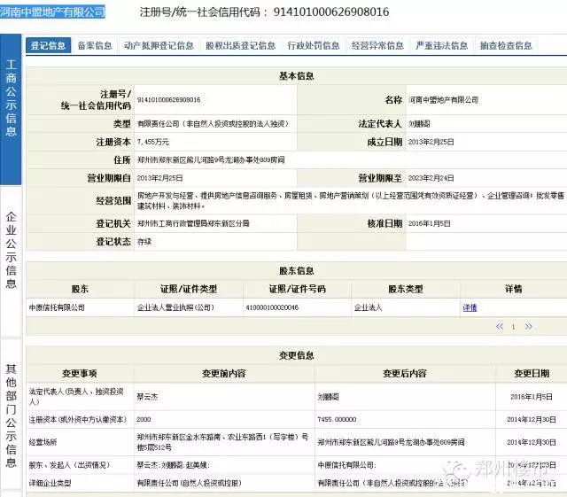Click the 住所 address value
The width and height of the screenshot is (567, 497).
211,159
